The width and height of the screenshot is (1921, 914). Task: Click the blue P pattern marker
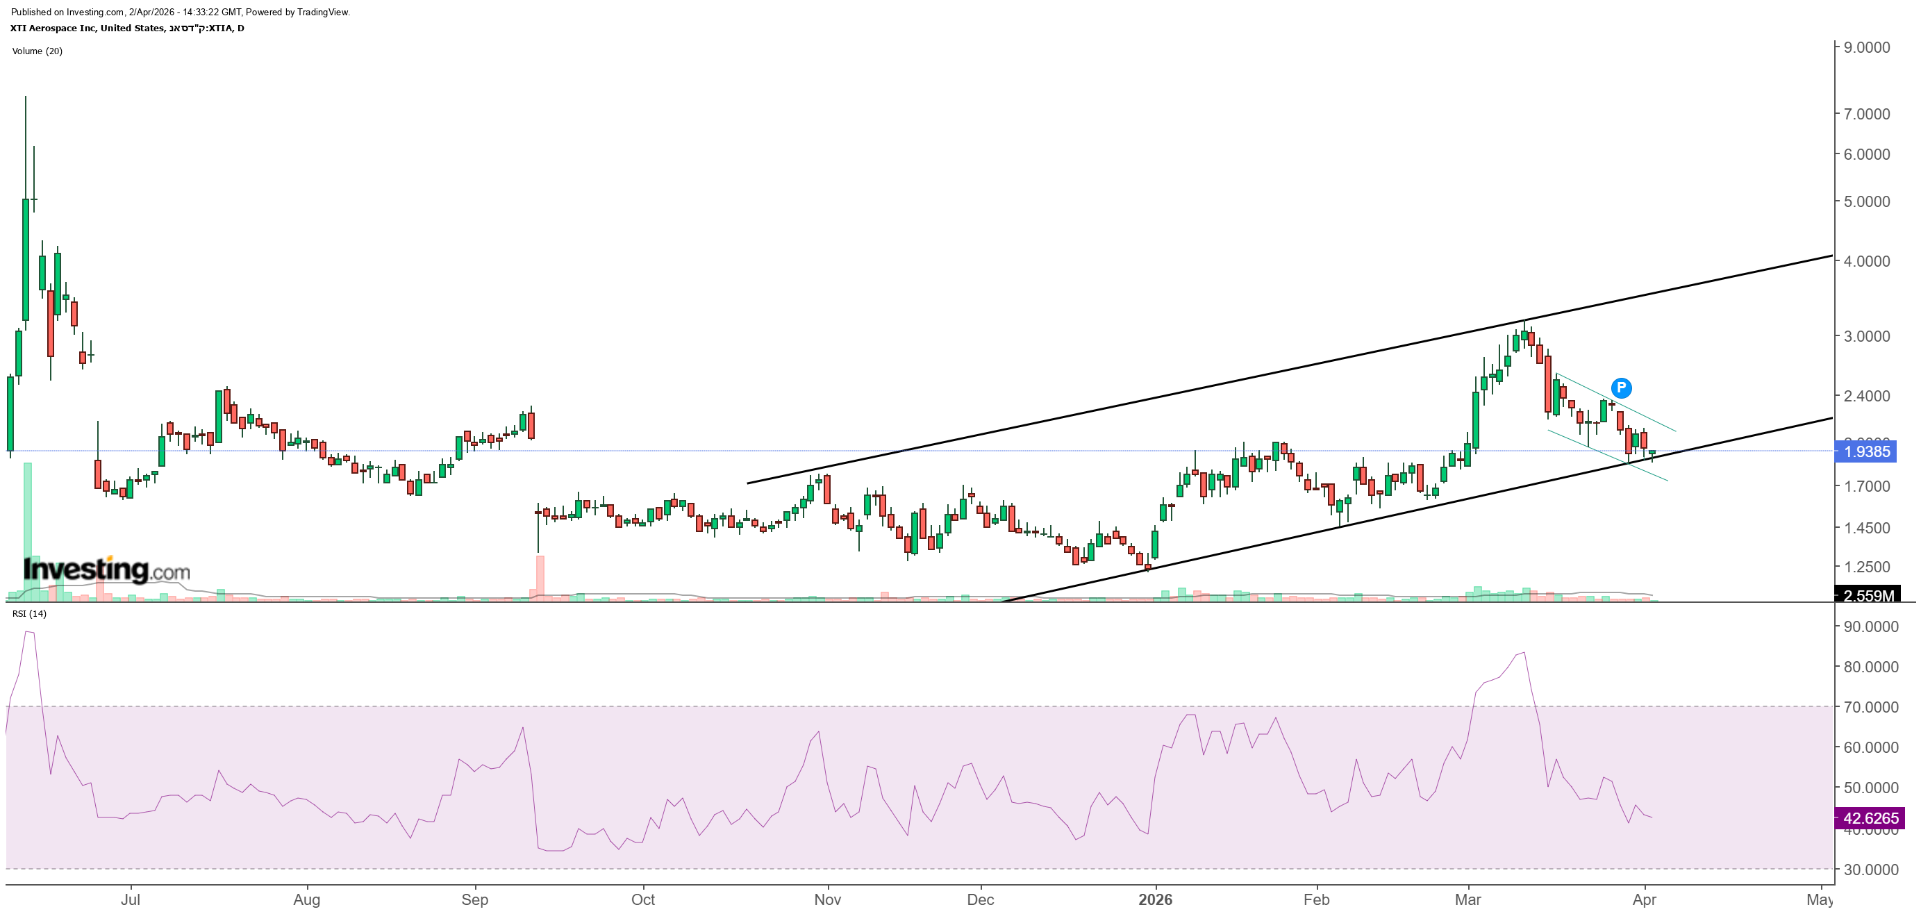[1621, 388]
